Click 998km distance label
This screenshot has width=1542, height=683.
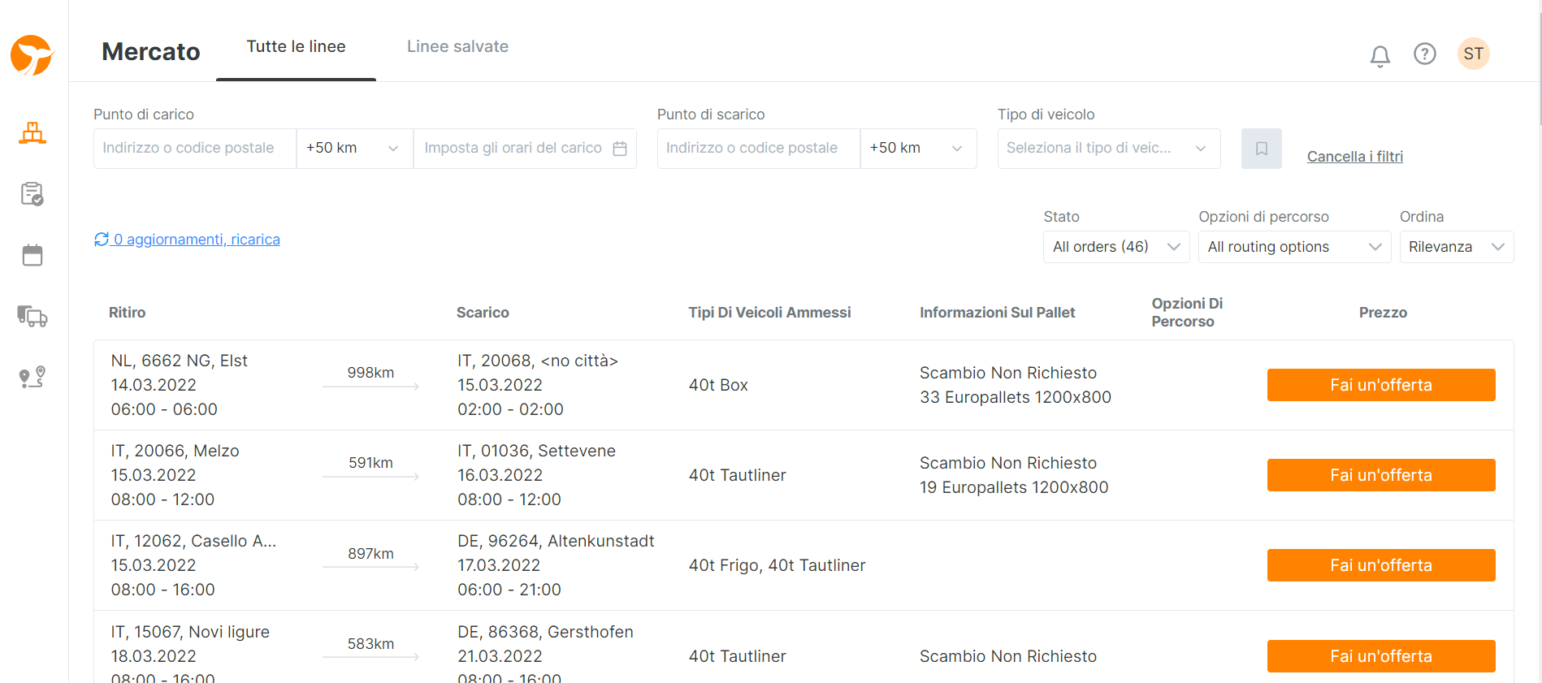point(370,373)
